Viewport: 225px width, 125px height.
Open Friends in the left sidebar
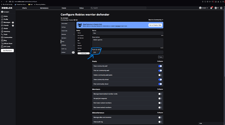[x=5, y=25]
